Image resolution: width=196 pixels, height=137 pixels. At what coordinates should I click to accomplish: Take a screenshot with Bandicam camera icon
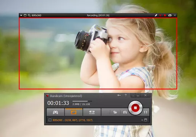pos(125,112)
